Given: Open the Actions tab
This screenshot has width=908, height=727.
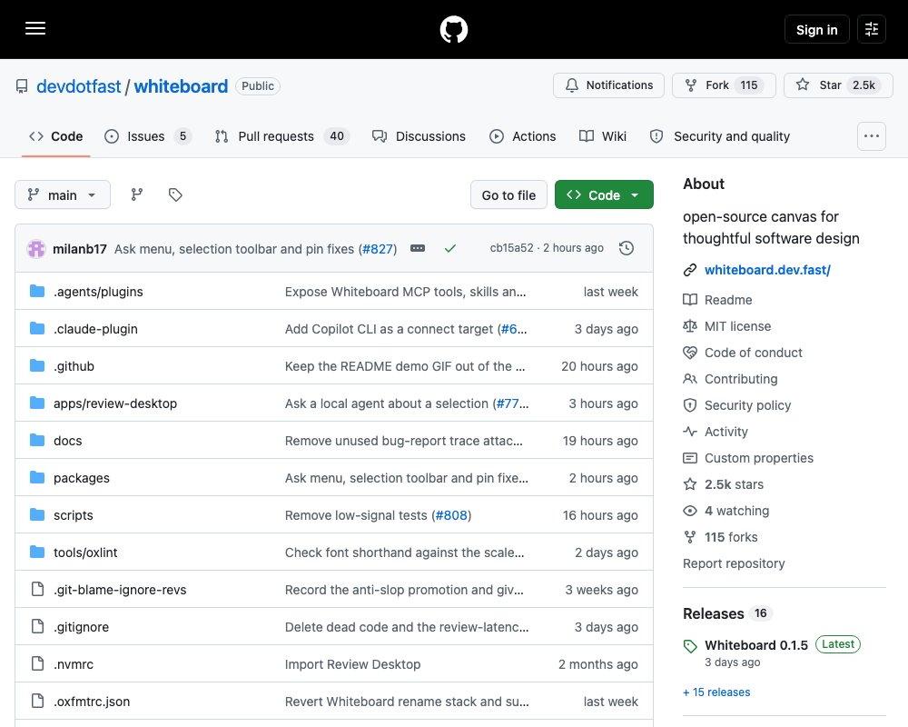Looking at the screenshot, I should point(522,136).
